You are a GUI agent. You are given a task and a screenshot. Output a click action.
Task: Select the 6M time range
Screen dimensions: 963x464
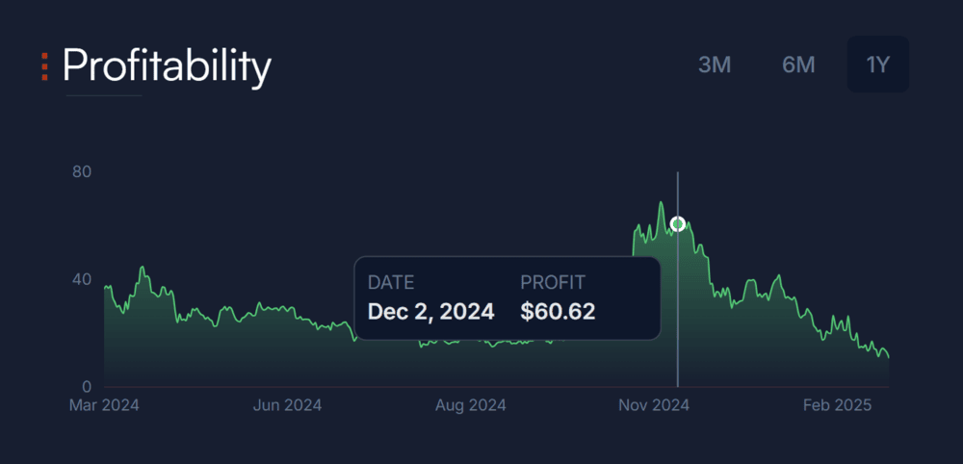pyautogui.click(x=798, y=64)
